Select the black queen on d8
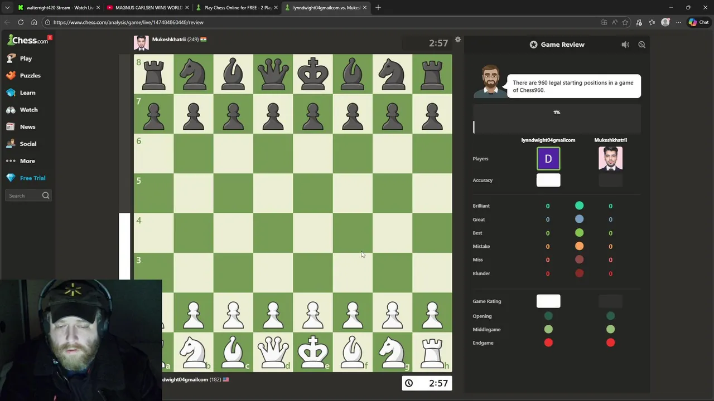This screenshot has height=401, width=714. click(273, 74)
